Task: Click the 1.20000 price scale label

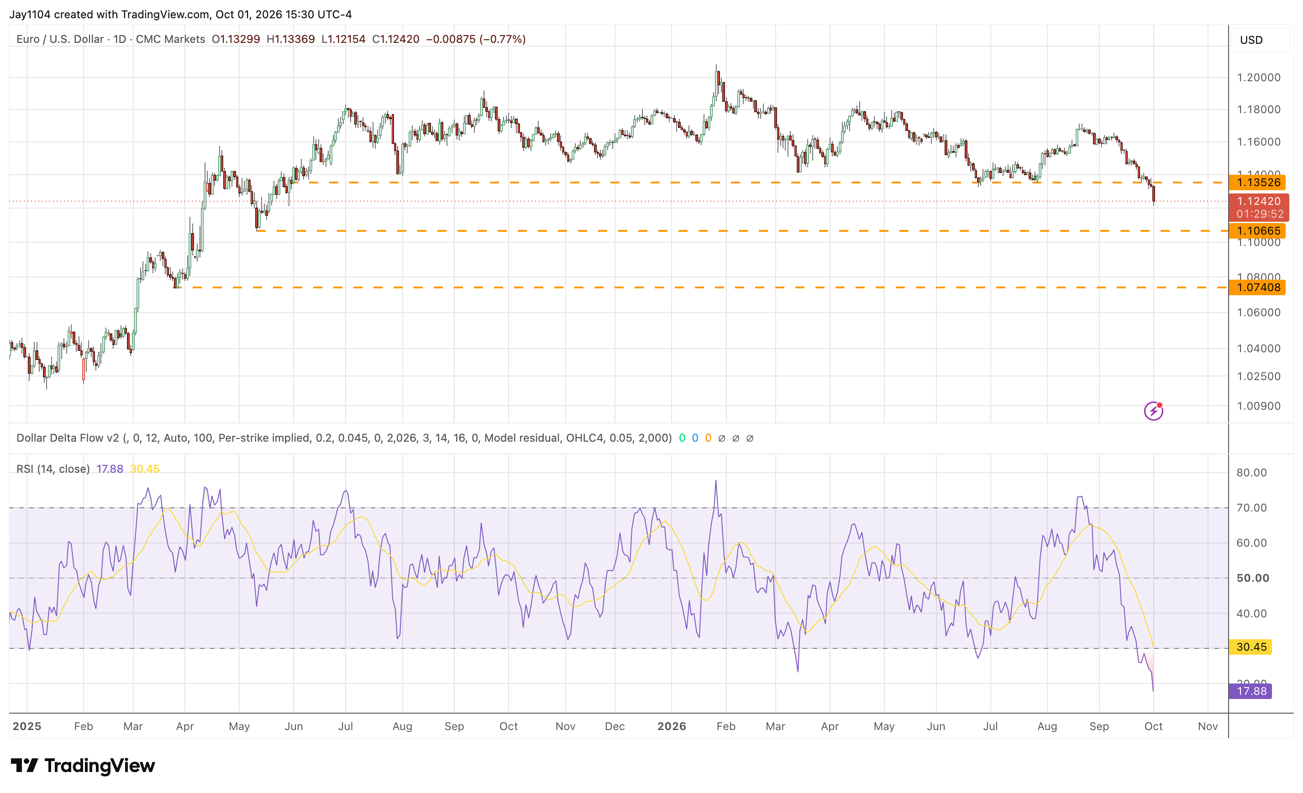Action: tap(1259, 78)
